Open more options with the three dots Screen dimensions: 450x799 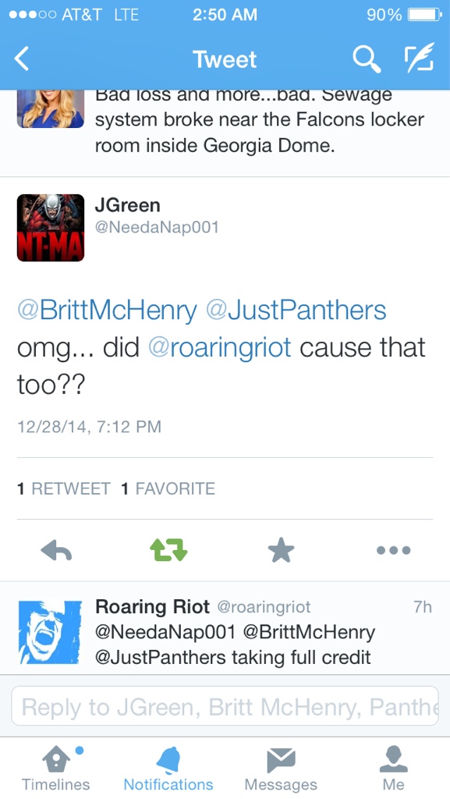click(394, 550)
